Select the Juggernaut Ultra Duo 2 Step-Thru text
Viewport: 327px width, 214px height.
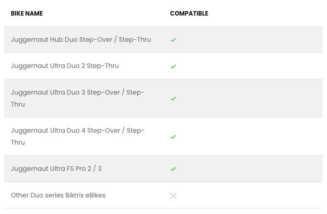pyautogui.click(x=65, y=66)
